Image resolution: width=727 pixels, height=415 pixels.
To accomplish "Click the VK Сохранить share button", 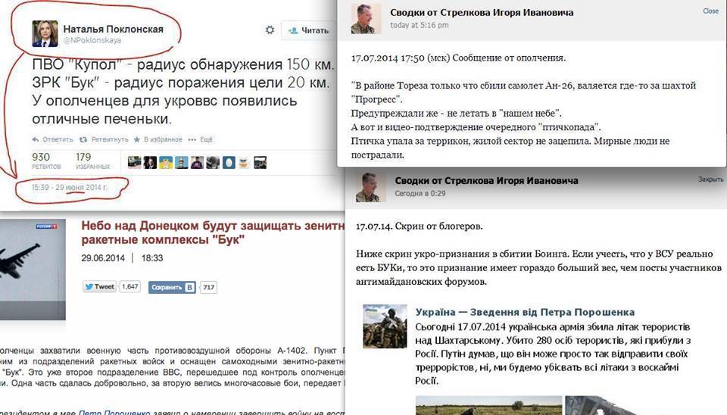I will (x=172, y=288).
